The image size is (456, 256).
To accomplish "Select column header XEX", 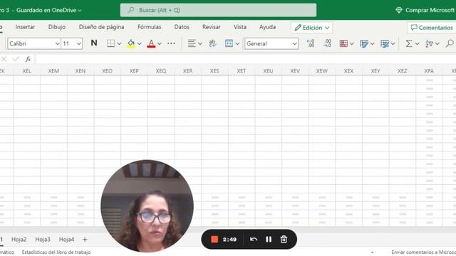I will (x=348, y=71).
